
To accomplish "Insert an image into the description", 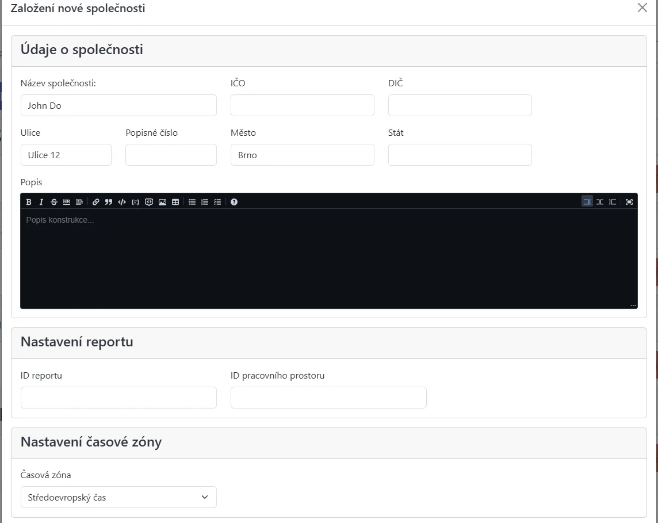I will click(163, 202).
